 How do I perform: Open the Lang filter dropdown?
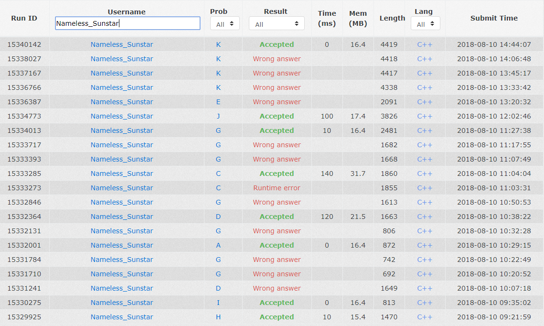(425, 24)
